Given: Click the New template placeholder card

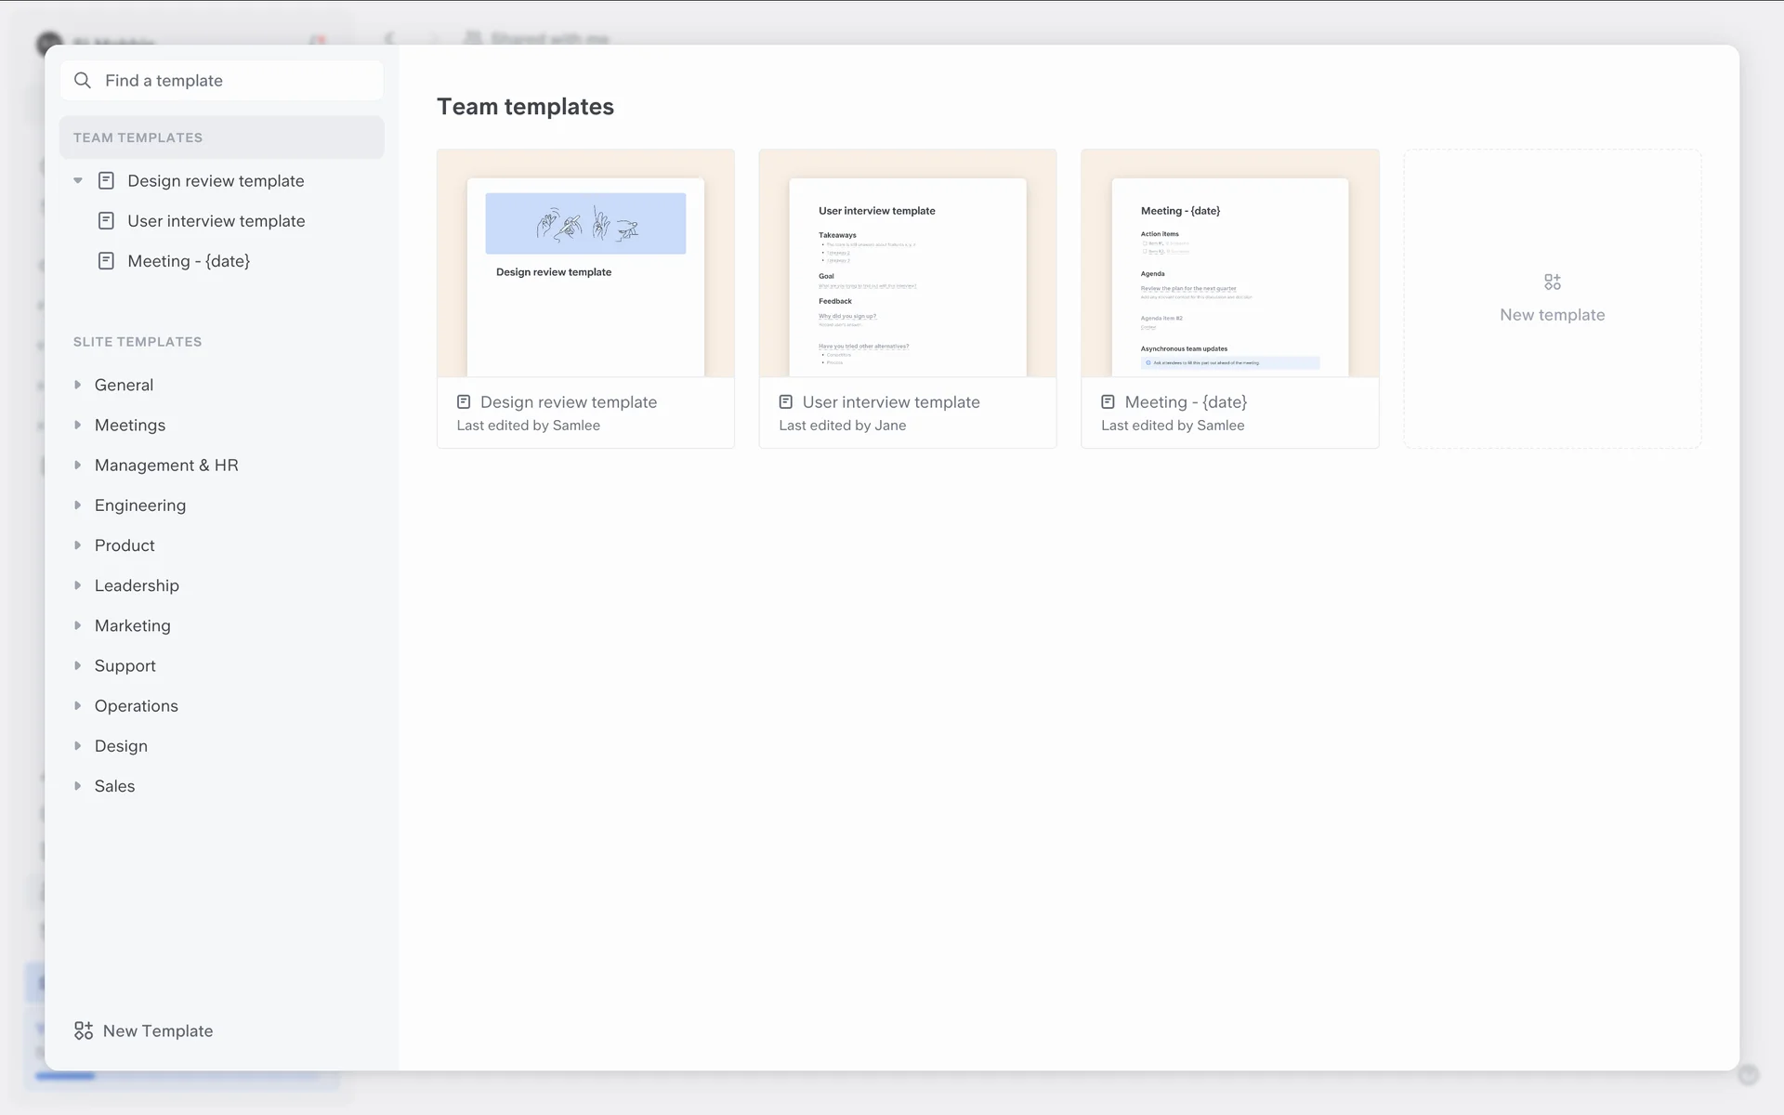Looking at the screenshot, I should (1552, 314).
